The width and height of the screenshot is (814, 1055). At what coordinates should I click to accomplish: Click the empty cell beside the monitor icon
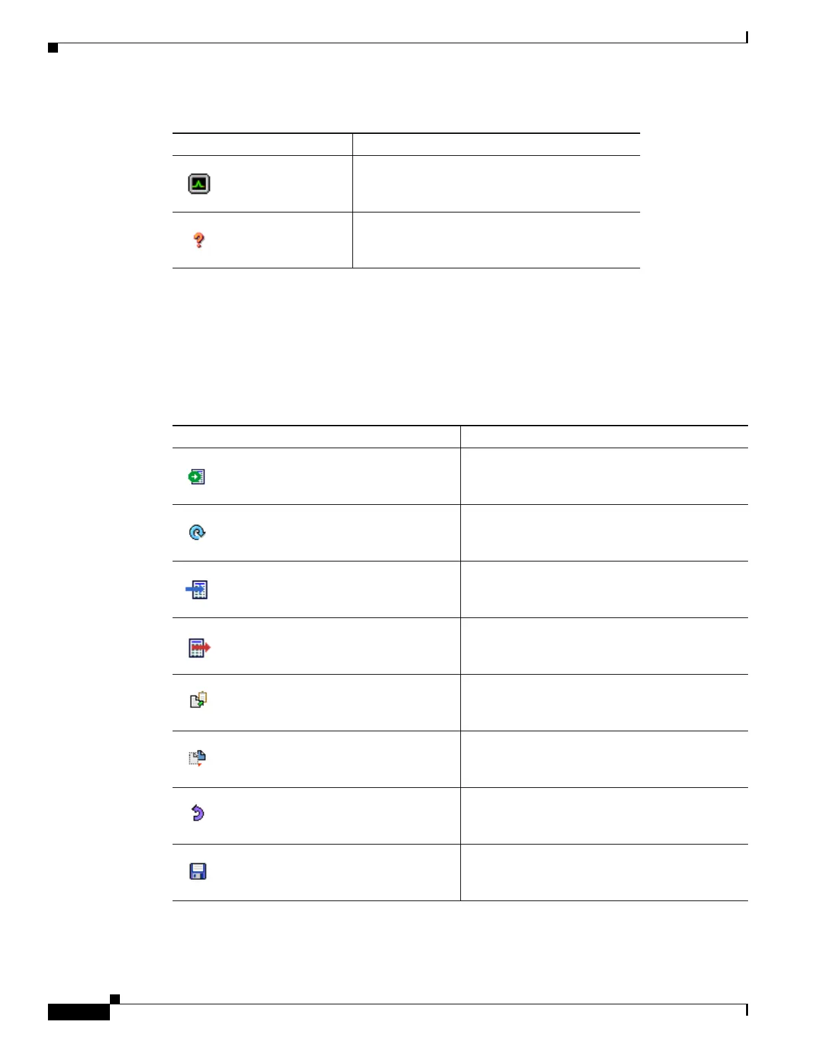[496, 184]
